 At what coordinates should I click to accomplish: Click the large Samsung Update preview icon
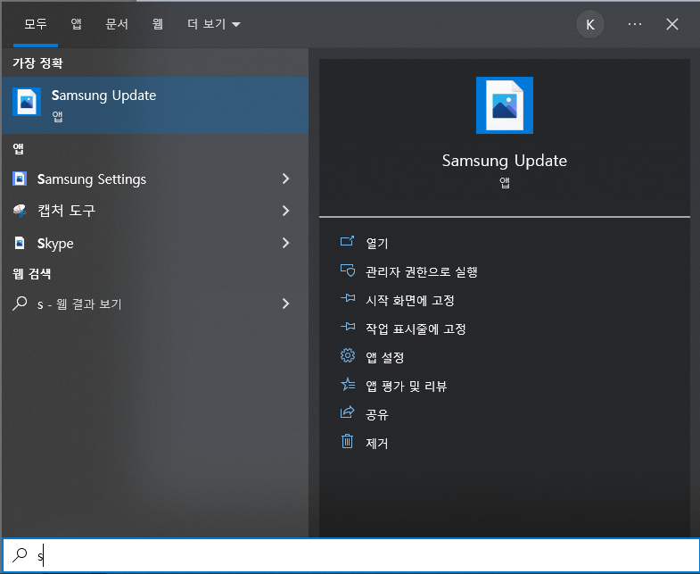pos(505,105)
